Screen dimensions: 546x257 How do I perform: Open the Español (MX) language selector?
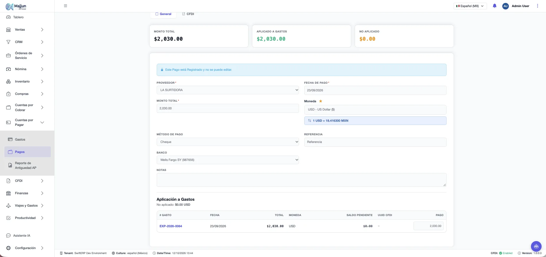pos(470,6)
